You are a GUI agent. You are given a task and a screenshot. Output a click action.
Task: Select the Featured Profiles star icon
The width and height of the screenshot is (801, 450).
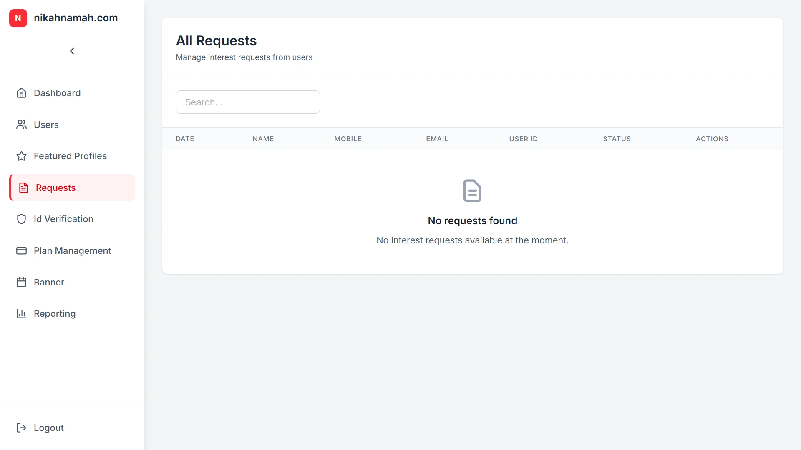click(21, 156)
